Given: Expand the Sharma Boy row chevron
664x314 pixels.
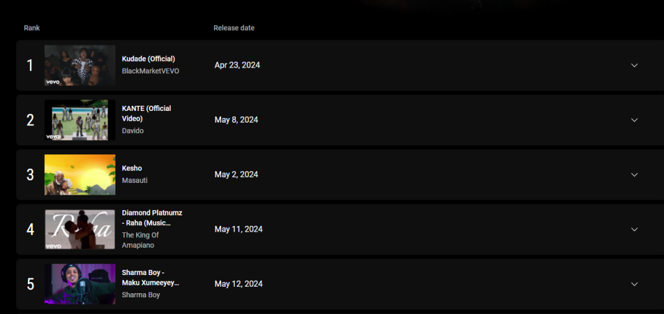Looking at the screenshot, I should pyautogui.click(x=634, y=284).
